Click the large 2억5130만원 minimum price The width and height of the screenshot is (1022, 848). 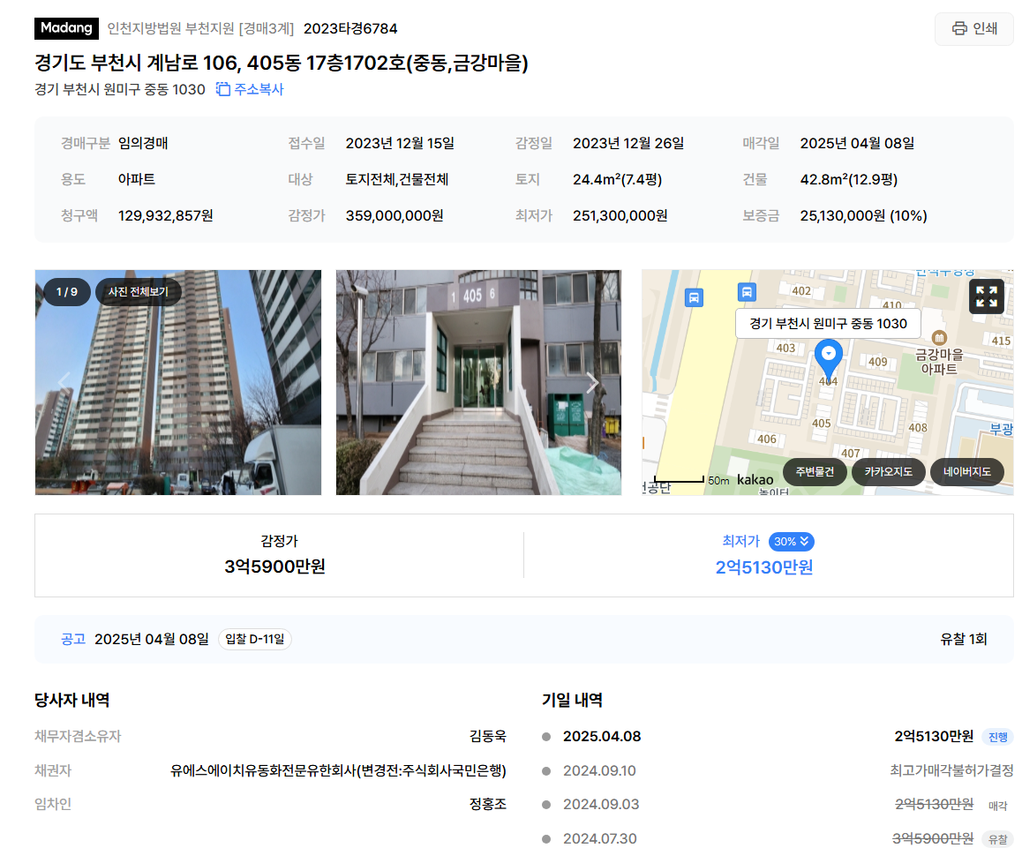click(x=764, y=567)
